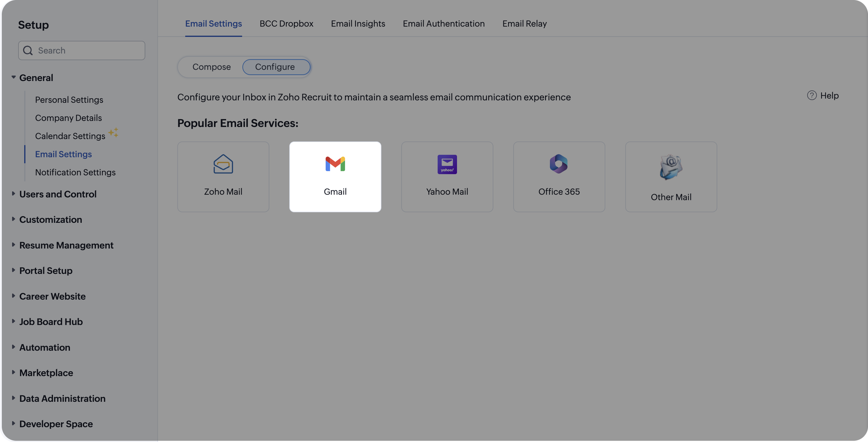Switch toggle to Compose

(x=212, y=67)
